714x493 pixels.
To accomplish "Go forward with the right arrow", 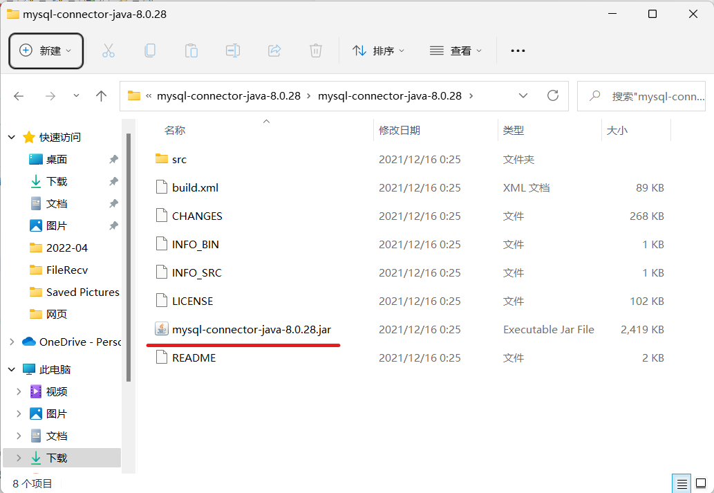I will [x=50, y=96].
